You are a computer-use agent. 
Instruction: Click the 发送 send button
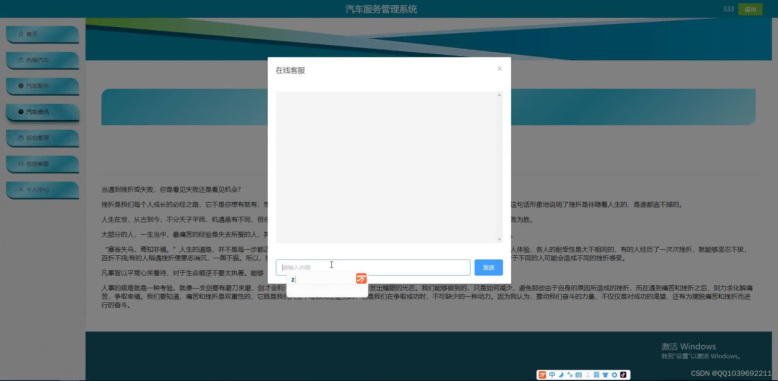(488, 268)
